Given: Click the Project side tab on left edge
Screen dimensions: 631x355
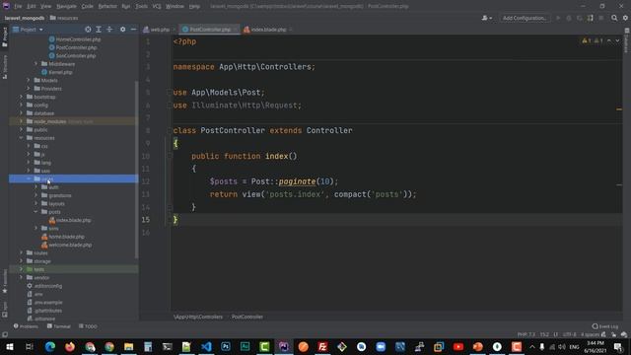Looking at the screenshot, I should click(x=5, y=37).
